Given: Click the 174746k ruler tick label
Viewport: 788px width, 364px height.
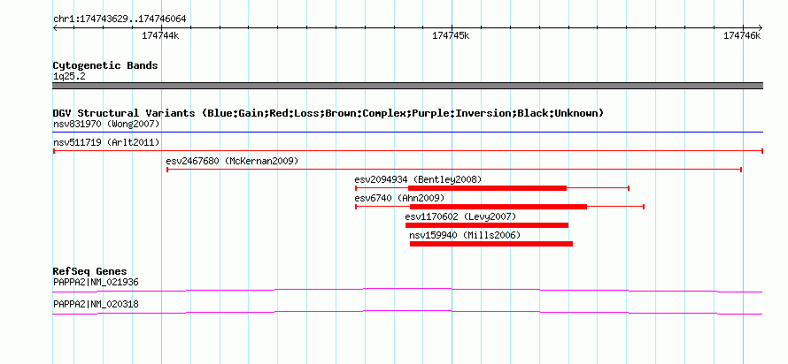Looking at the screenshot, I should click(742, 35).
